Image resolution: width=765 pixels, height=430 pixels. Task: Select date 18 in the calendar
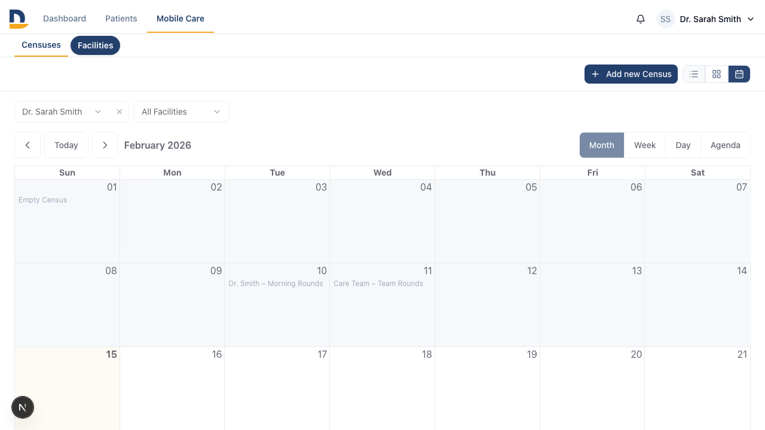pos(427,354)
